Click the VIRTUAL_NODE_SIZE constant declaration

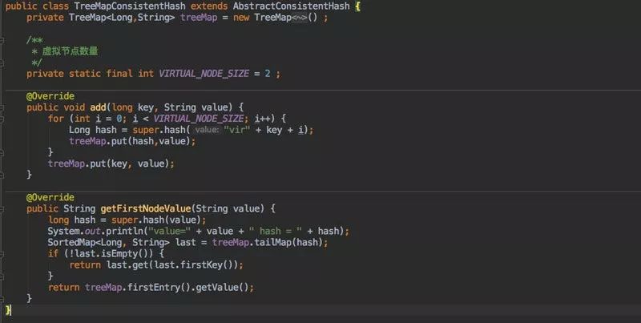[204, 74]
